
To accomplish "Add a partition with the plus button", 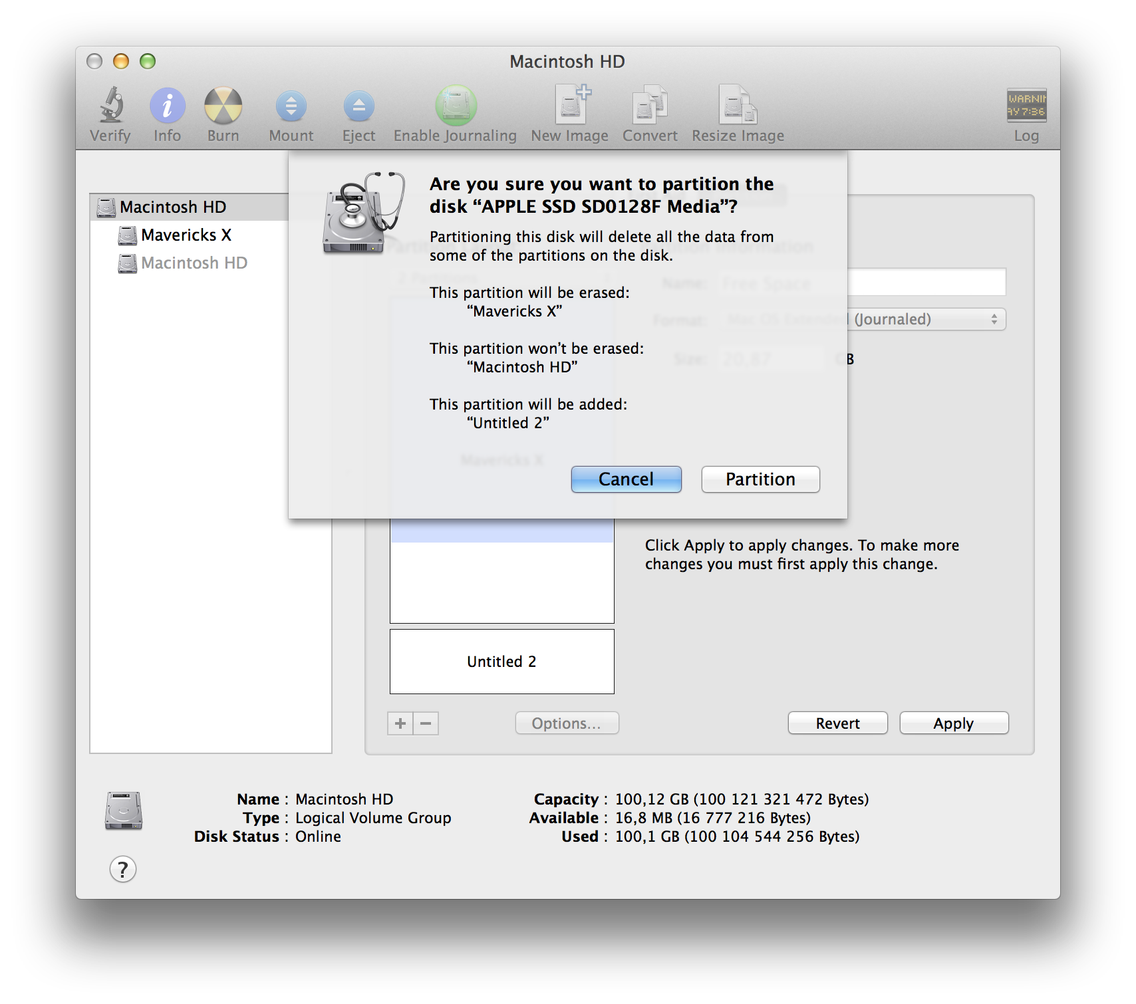I will (400, 723).
